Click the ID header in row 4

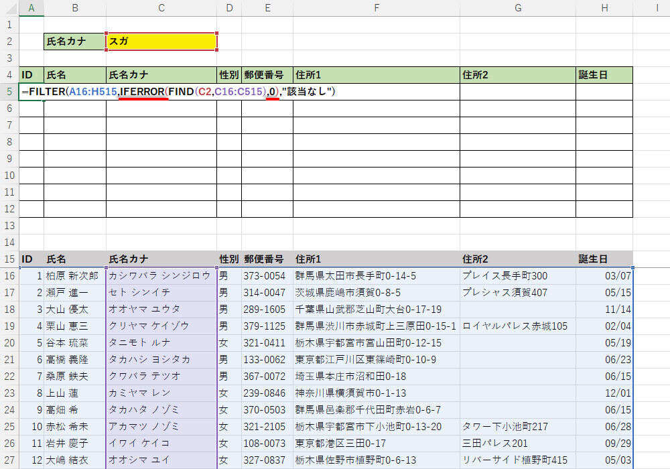click(31, 75)
